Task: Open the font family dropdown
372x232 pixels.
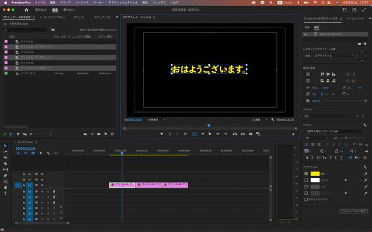Action: tap(335, 131)
